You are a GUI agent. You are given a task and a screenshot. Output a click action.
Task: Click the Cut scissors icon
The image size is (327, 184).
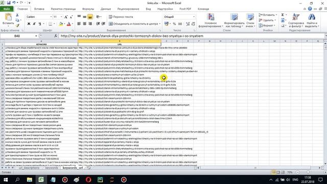coord(17,15)
